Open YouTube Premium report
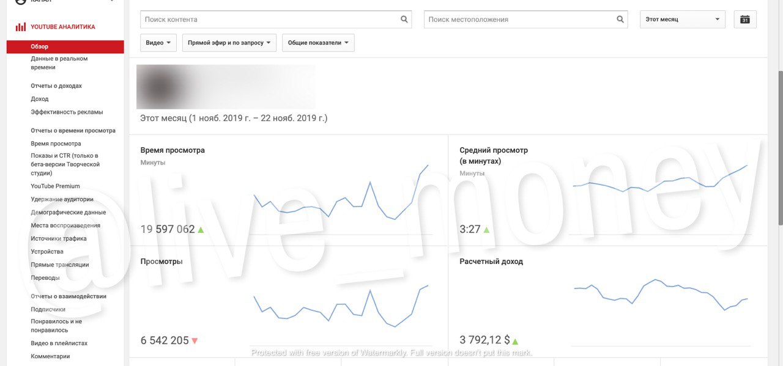The height and width of the screenshot is (366, 783). point(55,186)
